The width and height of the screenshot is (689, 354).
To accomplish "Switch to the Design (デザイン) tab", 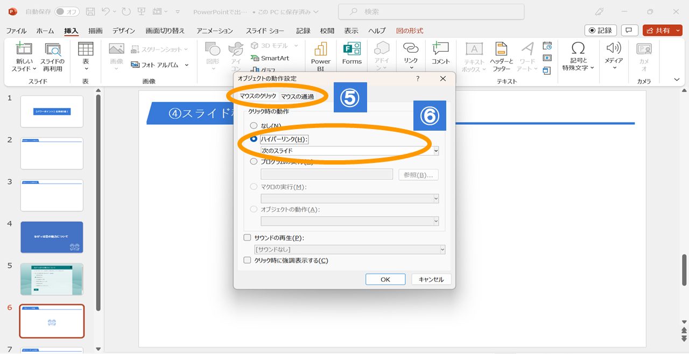I will (x=124, y=31).
